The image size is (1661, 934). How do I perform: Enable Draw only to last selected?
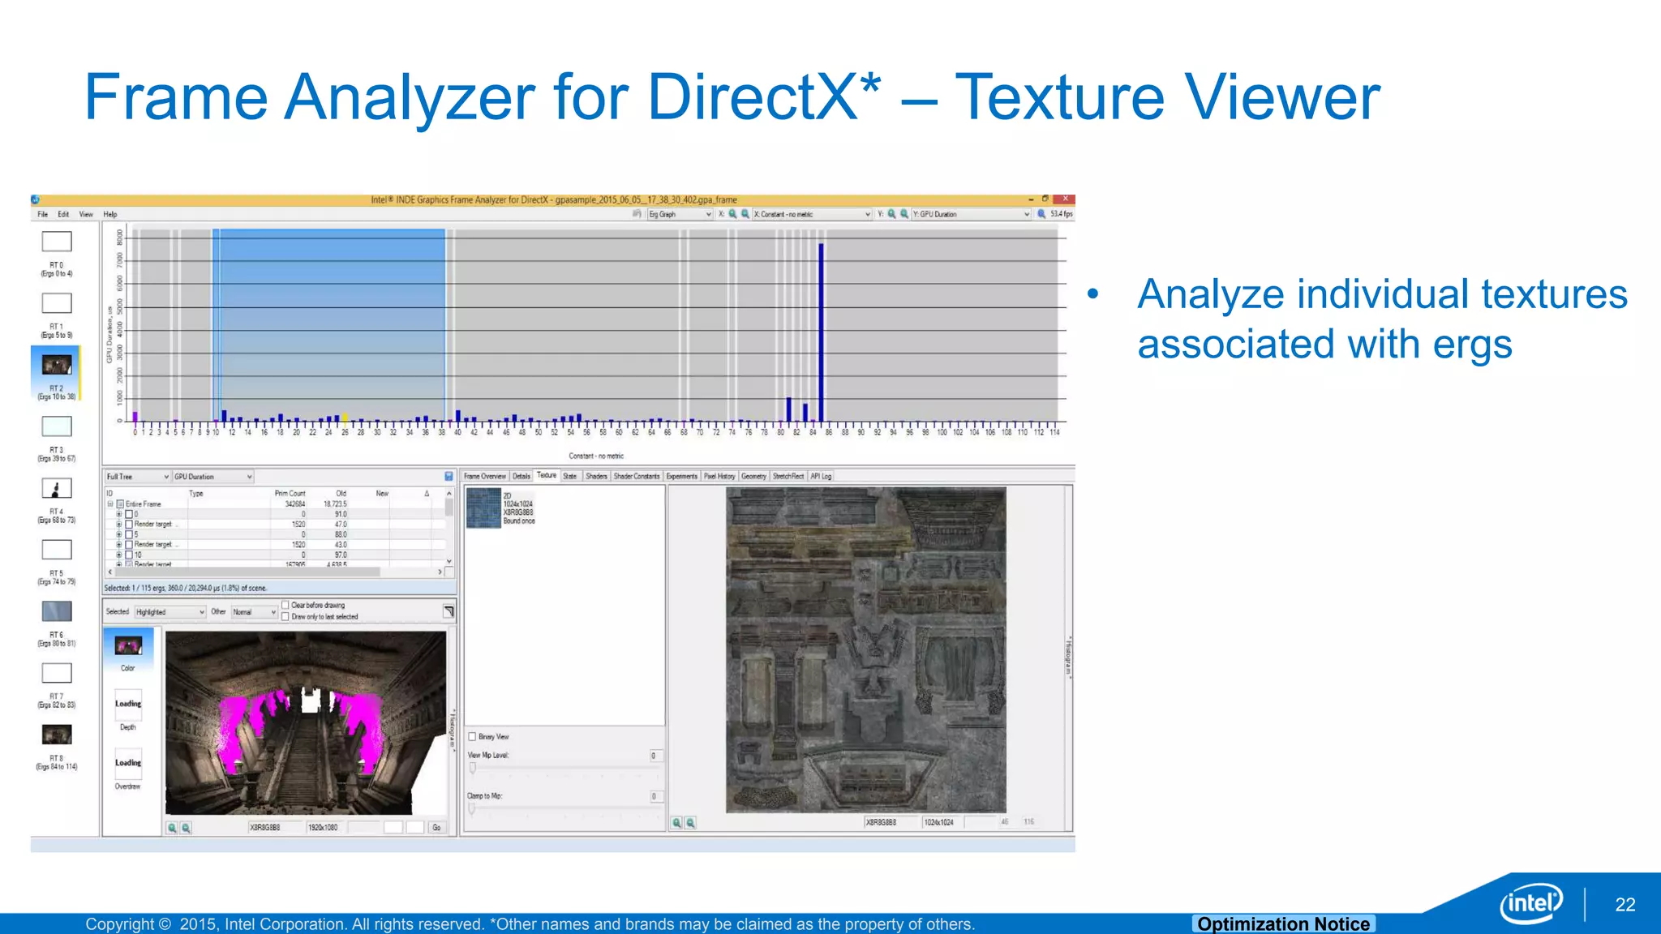pyautogui.click(x=285, y=617)
